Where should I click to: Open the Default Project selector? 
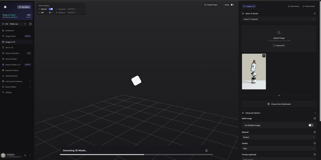tap(211, 5)
